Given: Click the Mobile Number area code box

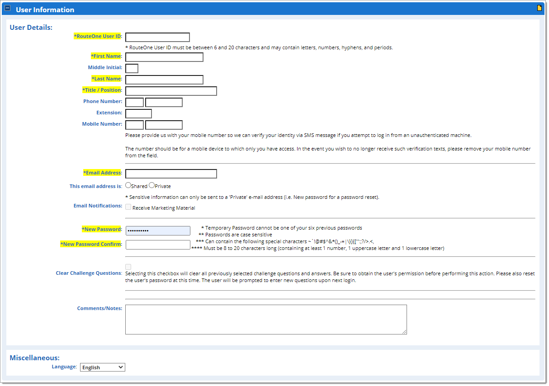Looking at the screenshot, I should (134, 125).
